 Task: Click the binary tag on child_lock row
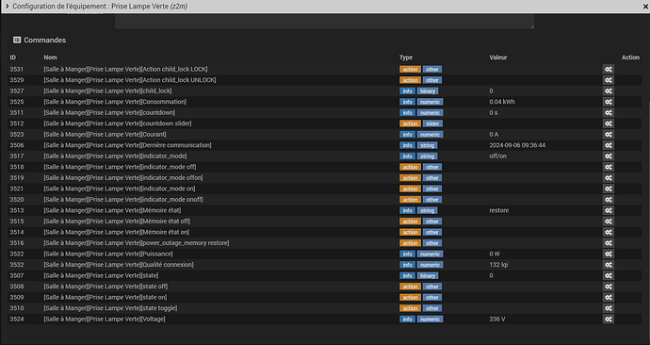[428, 91]
